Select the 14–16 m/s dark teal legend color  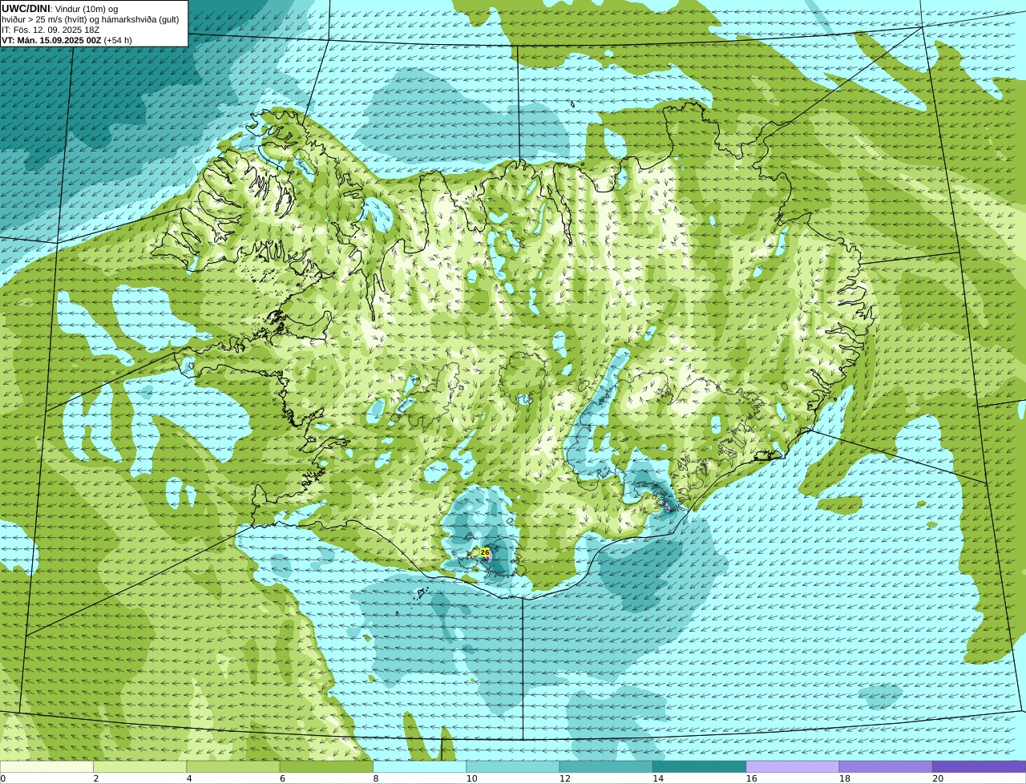699,767
